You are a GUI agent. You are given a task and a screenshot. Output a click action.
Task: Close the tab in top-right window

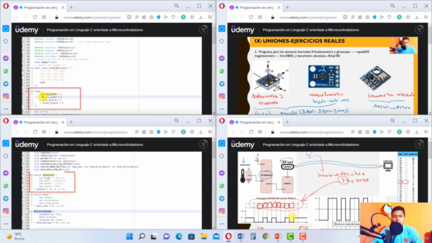(x=279, y=7)
